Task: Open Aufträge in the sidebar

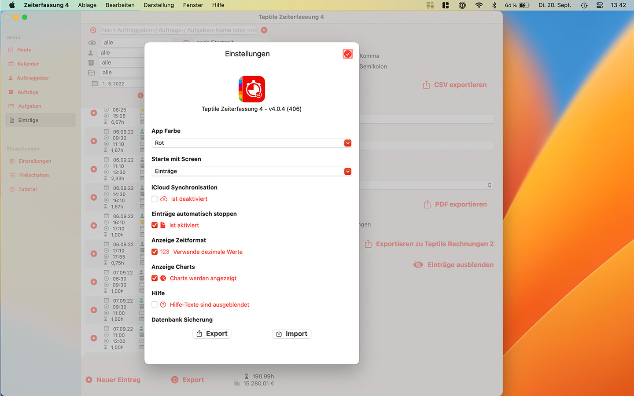Action: pos(41,92)
